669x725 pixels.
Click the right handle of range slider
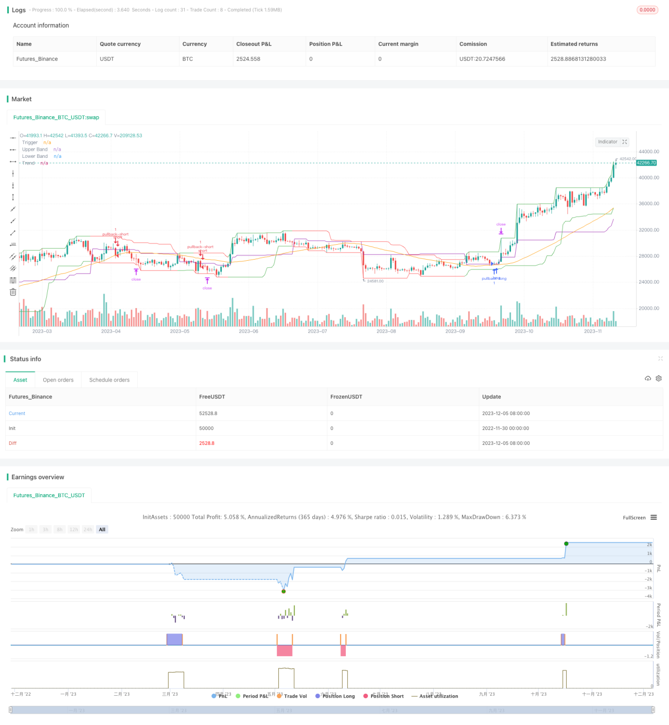point(653,710)
